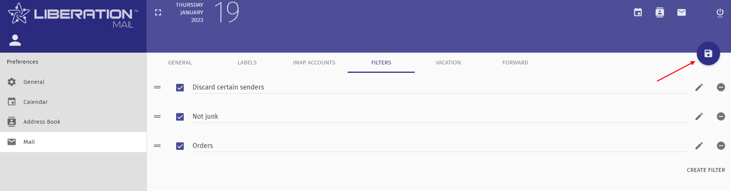Image resolution: width=731 pixels, height=191 pixels.
Task: Click the power logout icon
Action: click(x=720, y=13)
